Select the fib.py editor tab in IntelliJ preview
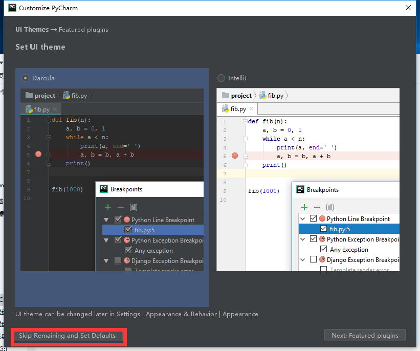The width and height of the screenshot is (420, 351). coord(237,109)
